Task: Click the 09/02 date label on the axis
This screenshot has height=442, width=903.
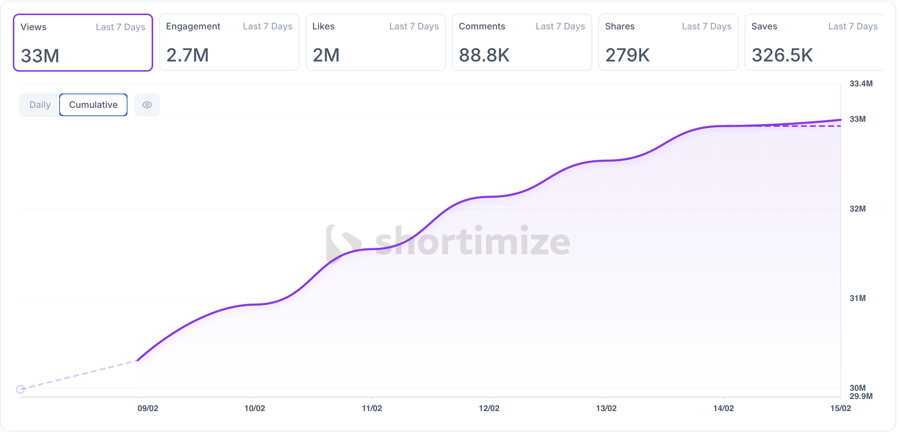Action: [148, 408]
